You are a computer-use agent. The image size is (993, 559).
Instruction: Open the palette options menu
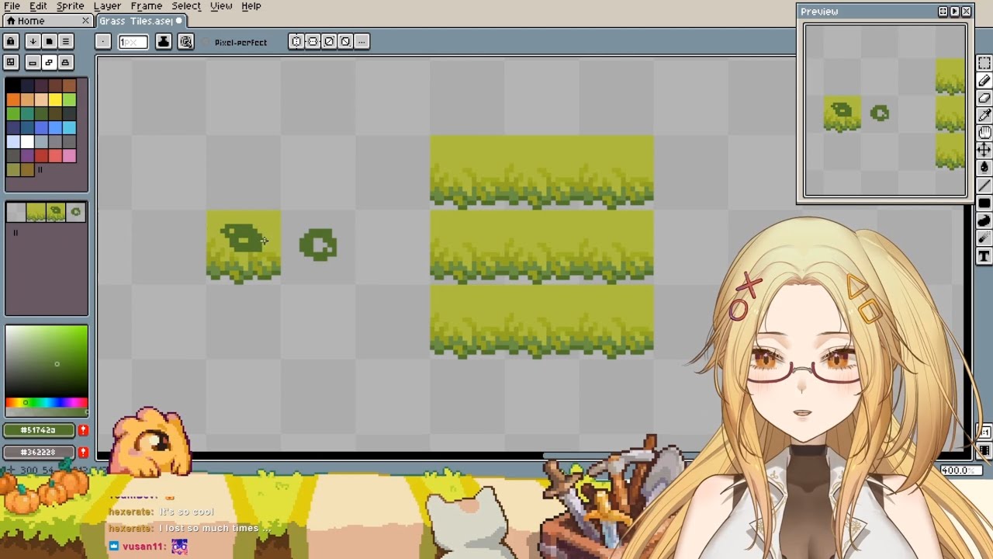pos(65,41)
